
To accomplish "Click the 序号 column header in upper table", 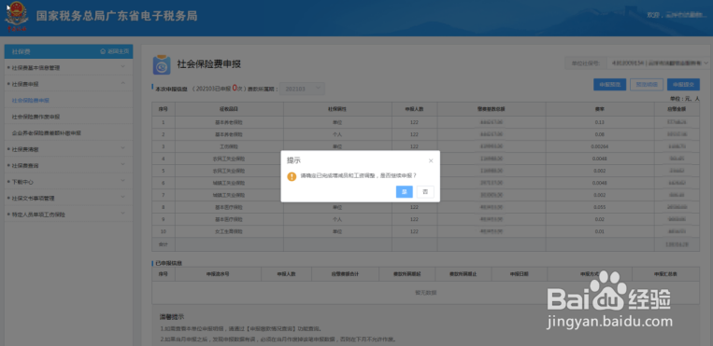I will [164, 109].
